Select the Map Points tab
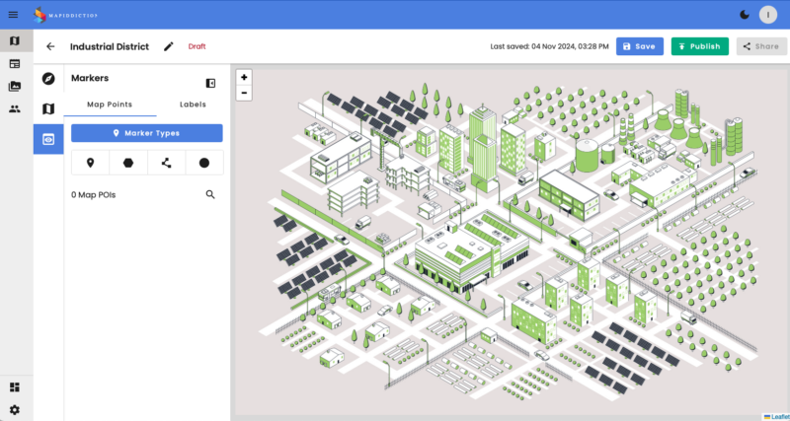Screen dimensions: 790x421 (110, 105)
